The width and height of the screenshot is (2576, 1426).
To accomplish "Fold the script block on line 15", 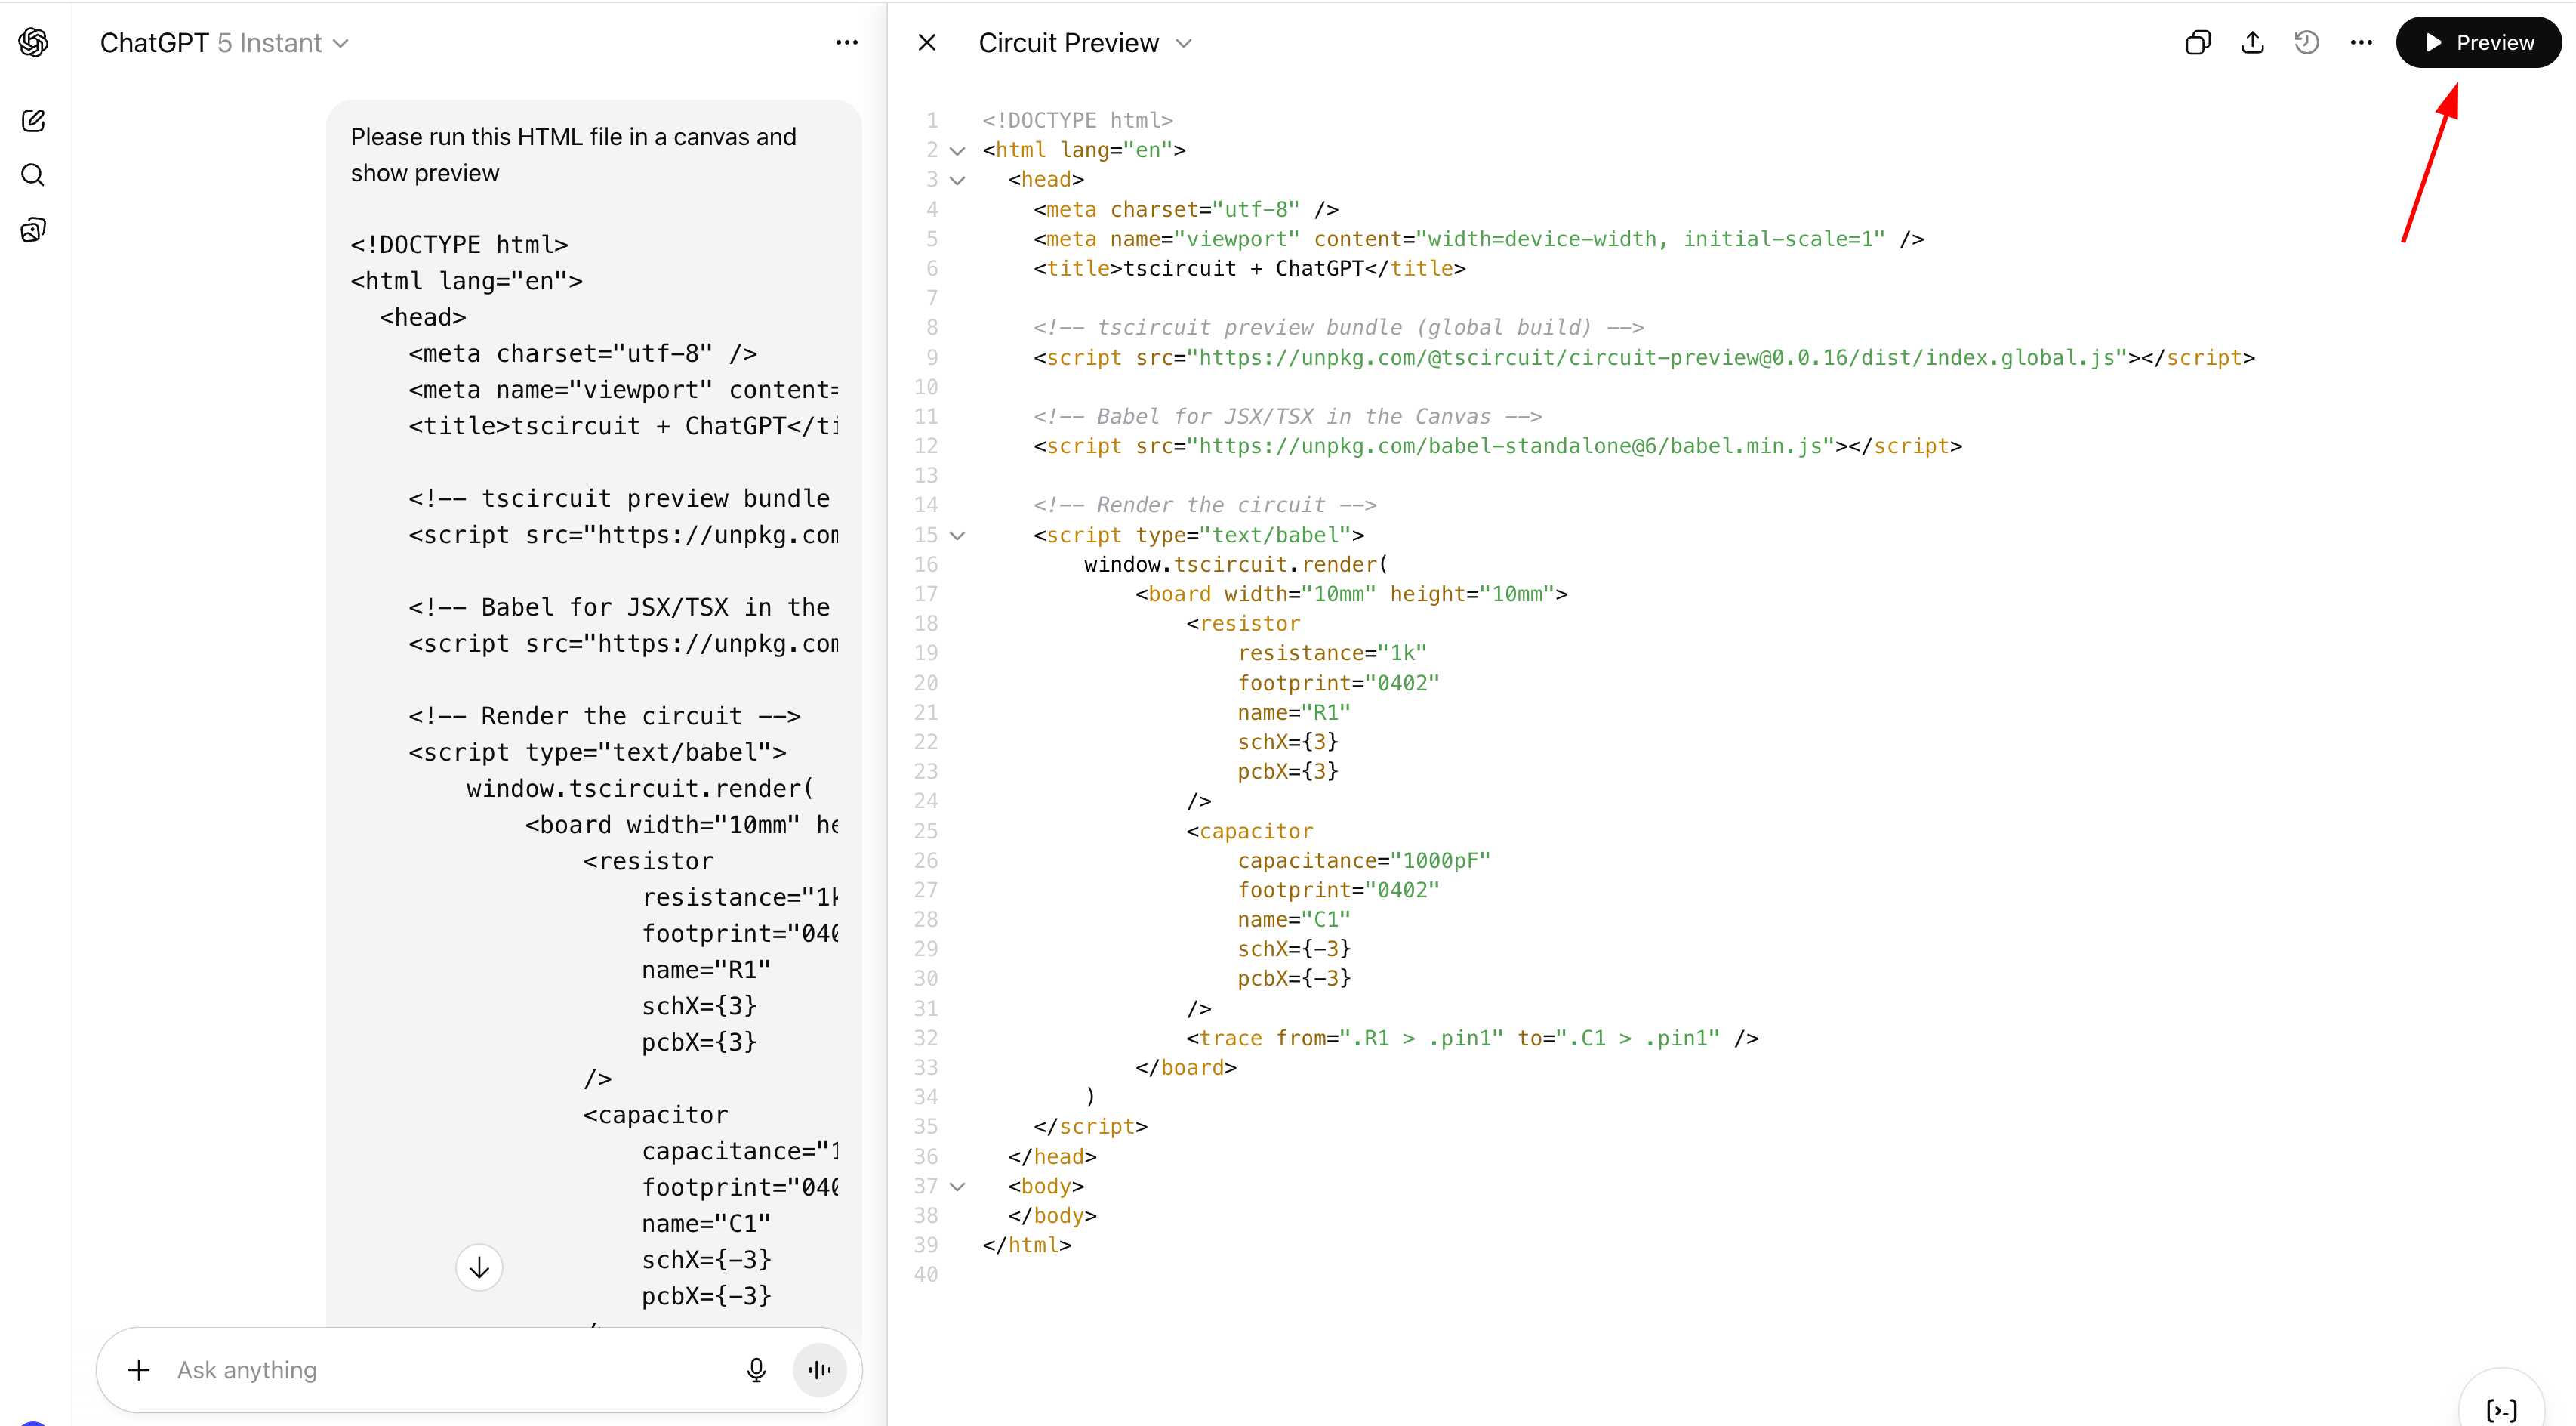I will [957, 536].
